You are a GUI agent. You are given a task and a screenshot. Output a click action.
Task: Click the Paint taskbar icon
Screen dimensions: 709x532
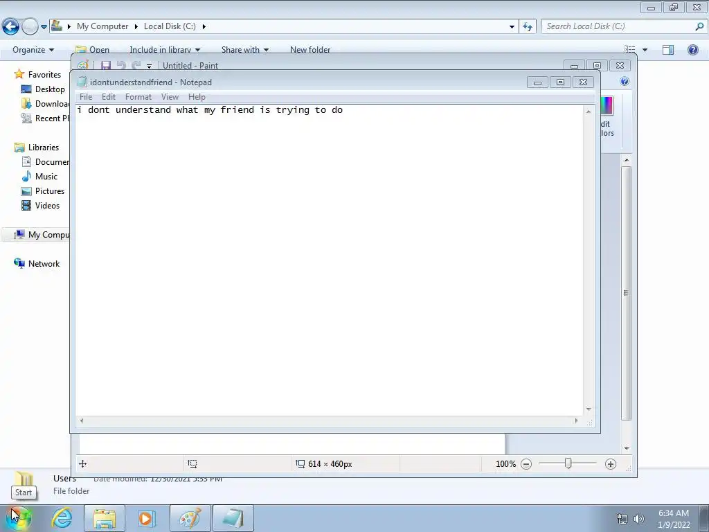tap(190, 518)
